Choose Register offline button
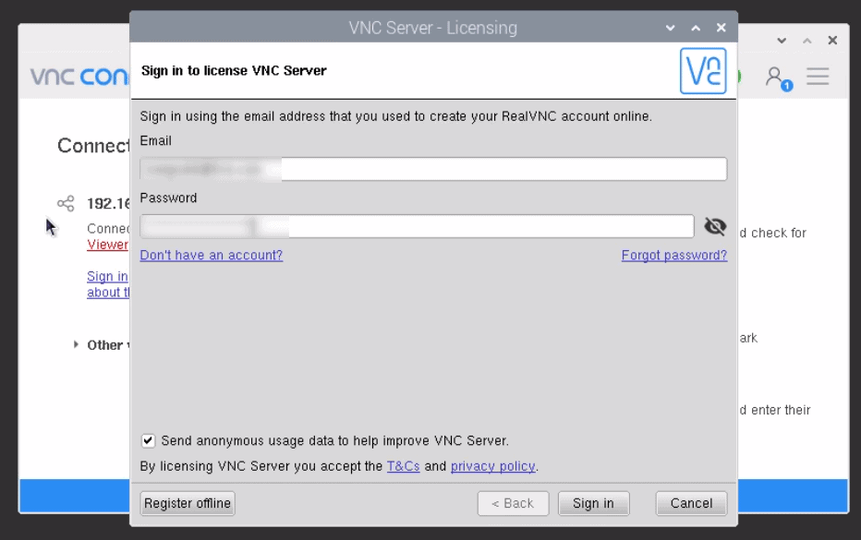This screenshot has width=861, height=540. click(188, 503)
